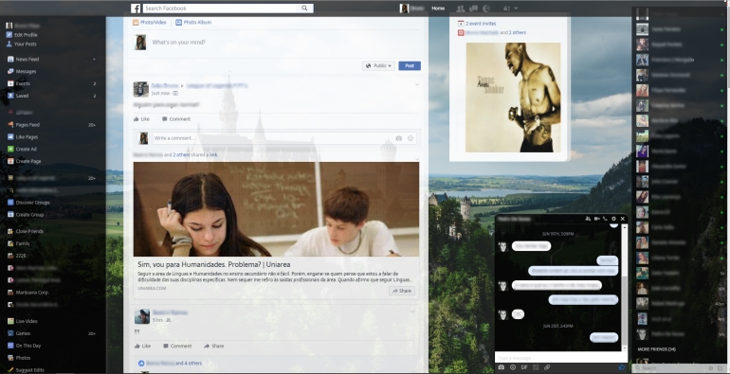Close the chat window
Image resolution: width=730 pixels, height=374 pixels.
click(623, 219)
